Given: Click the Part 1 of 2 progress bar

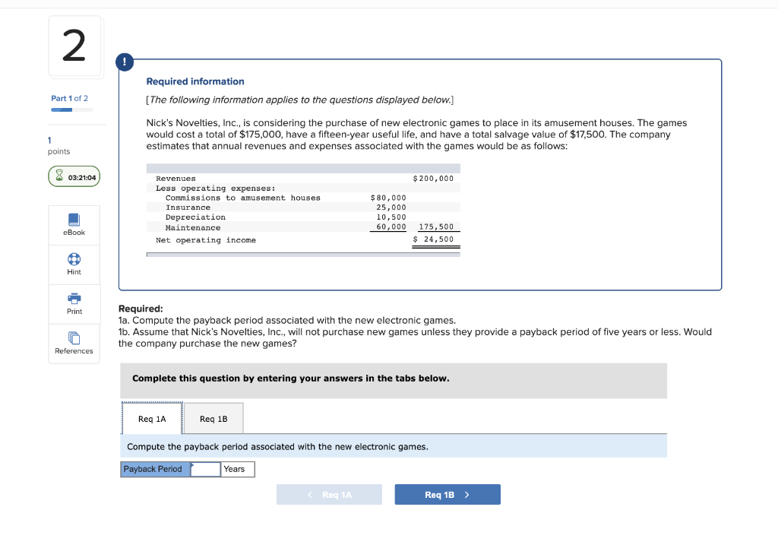Looking at the screenshot, I should point(72,109).
